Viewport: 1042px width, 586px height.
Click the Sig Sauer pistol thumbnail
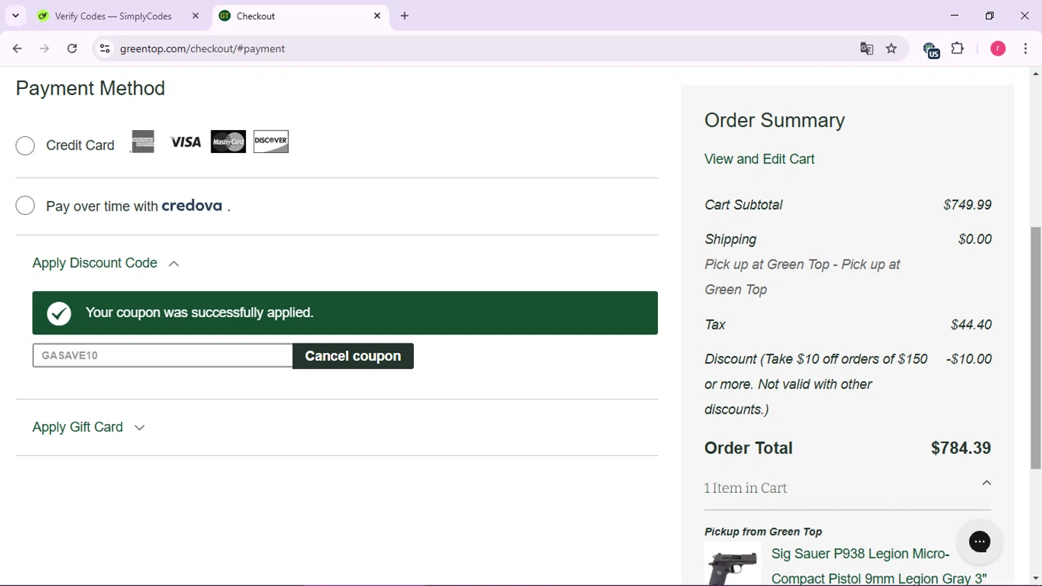pos(733,564)
